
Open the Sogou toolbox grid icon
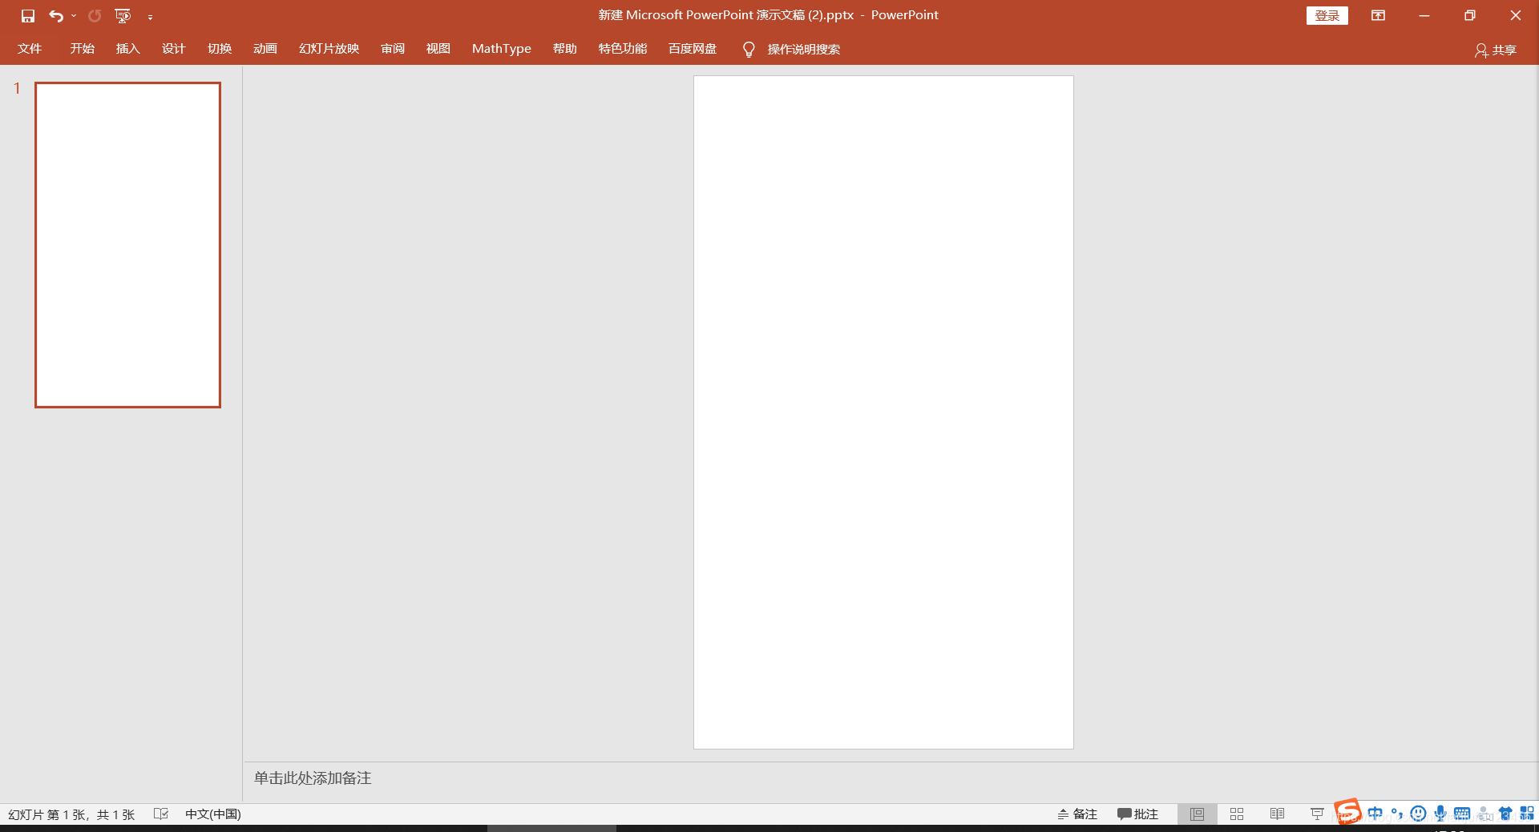point(1527,814)
